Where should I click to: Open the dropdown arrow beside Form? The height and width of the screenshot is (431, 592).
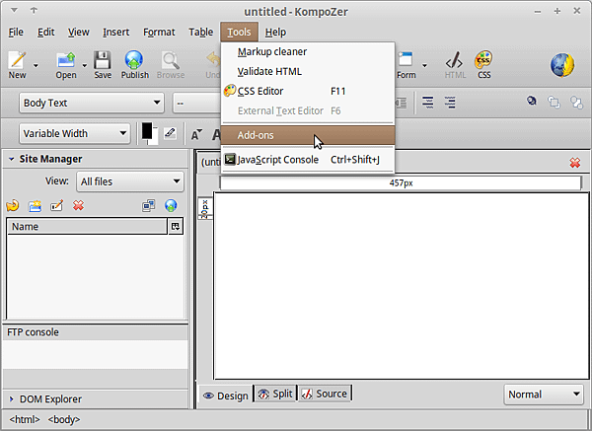[x=424, y=66]
